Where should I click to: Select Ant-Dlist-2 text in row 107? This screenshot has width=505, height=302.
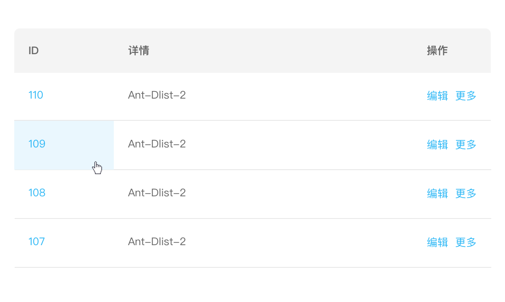pyautogui.click(x=157, y=242)
